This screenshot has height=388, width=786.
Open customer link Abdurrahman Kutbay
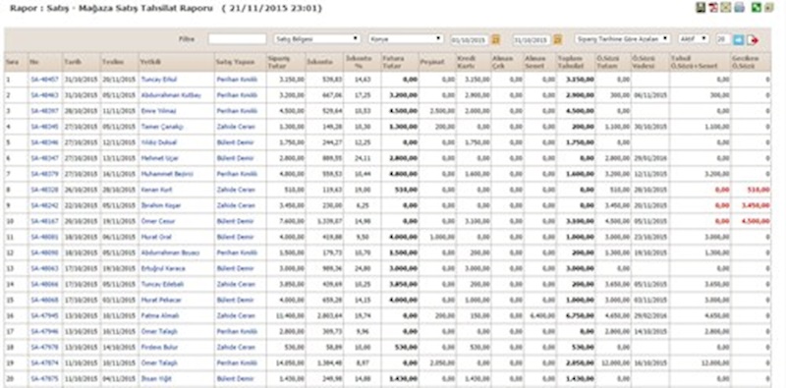click(171, 95)
